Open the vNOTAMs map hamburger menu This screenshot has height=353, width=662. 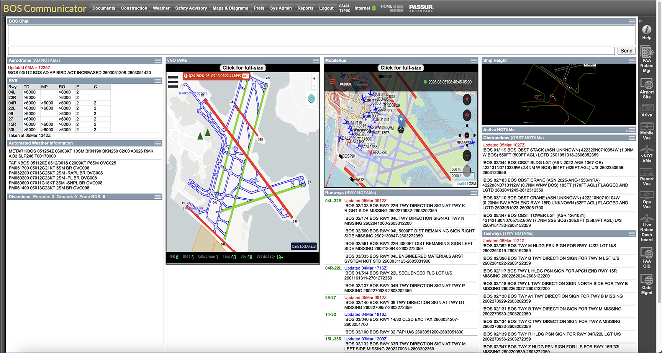[x=173, y=82]
